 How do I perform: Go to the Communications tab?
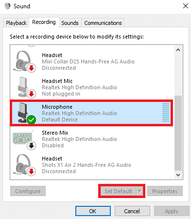tap(103, 23)
